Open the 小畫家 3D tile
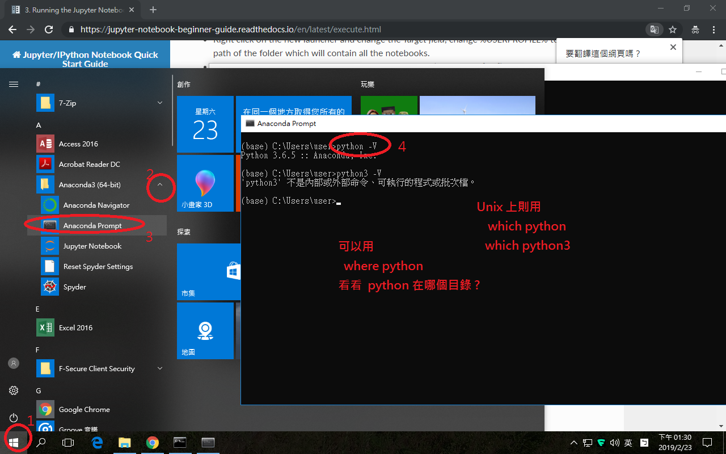This screenshot has width=726, height=454. tap(205, 183)
